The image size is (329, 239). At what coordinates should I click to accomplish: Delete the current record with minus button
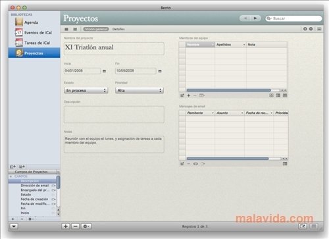pyautogui.click(x=75, y=226)
